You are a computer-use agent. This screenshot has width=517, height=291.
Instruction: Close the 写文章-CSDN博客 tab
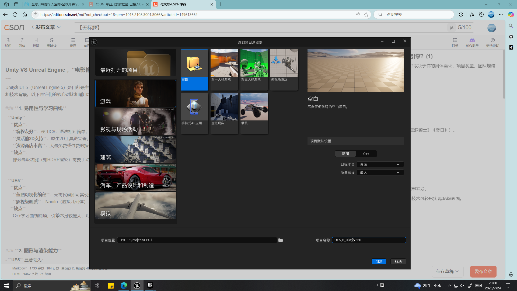tap(212, 4)
